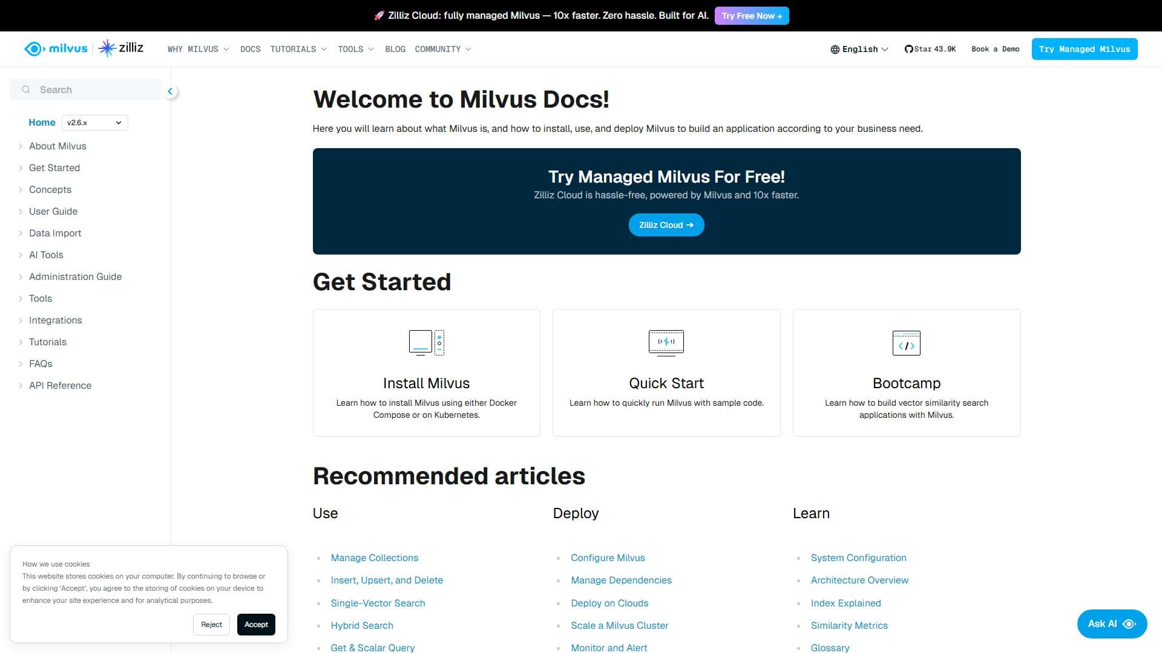The height and width of the screenshot is (653, 1162).
Task: Open Similarity Metrics article
Action: pyautogui.click(x=849, y=626)
